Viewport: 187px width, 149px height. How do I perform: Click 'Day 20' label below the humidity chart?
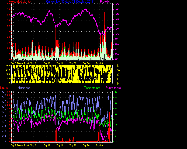tap(73, 145)
